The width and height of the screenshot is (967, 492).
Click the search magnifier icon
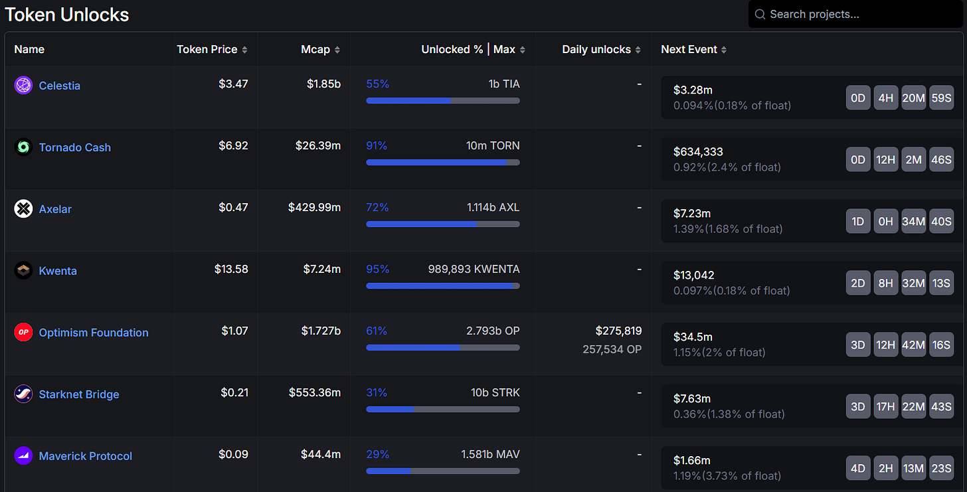click(x=760, y=14)
